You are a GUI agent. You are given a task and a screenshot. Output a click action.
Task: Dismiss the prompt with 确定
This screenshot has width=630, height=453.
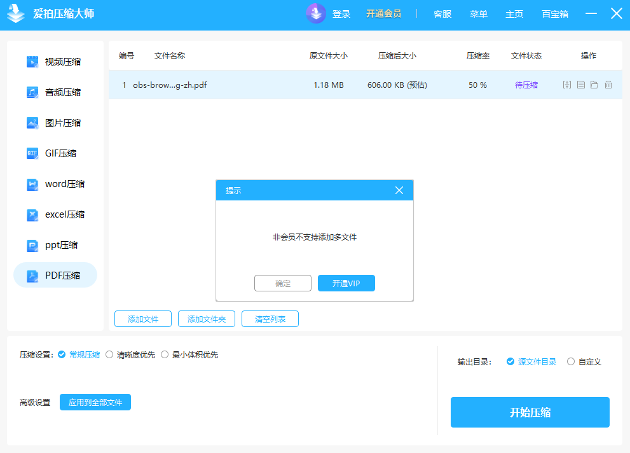point(282,283)
